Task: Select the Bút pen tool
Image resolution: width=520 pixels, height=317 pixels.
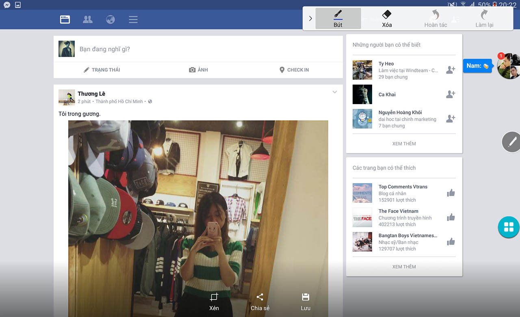Action: [338, 19]
